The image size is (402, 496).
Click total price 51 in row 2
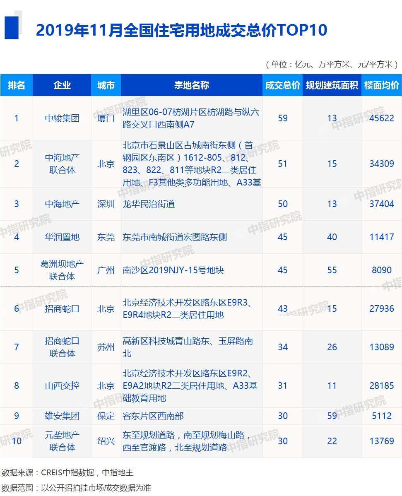[282, 164]
